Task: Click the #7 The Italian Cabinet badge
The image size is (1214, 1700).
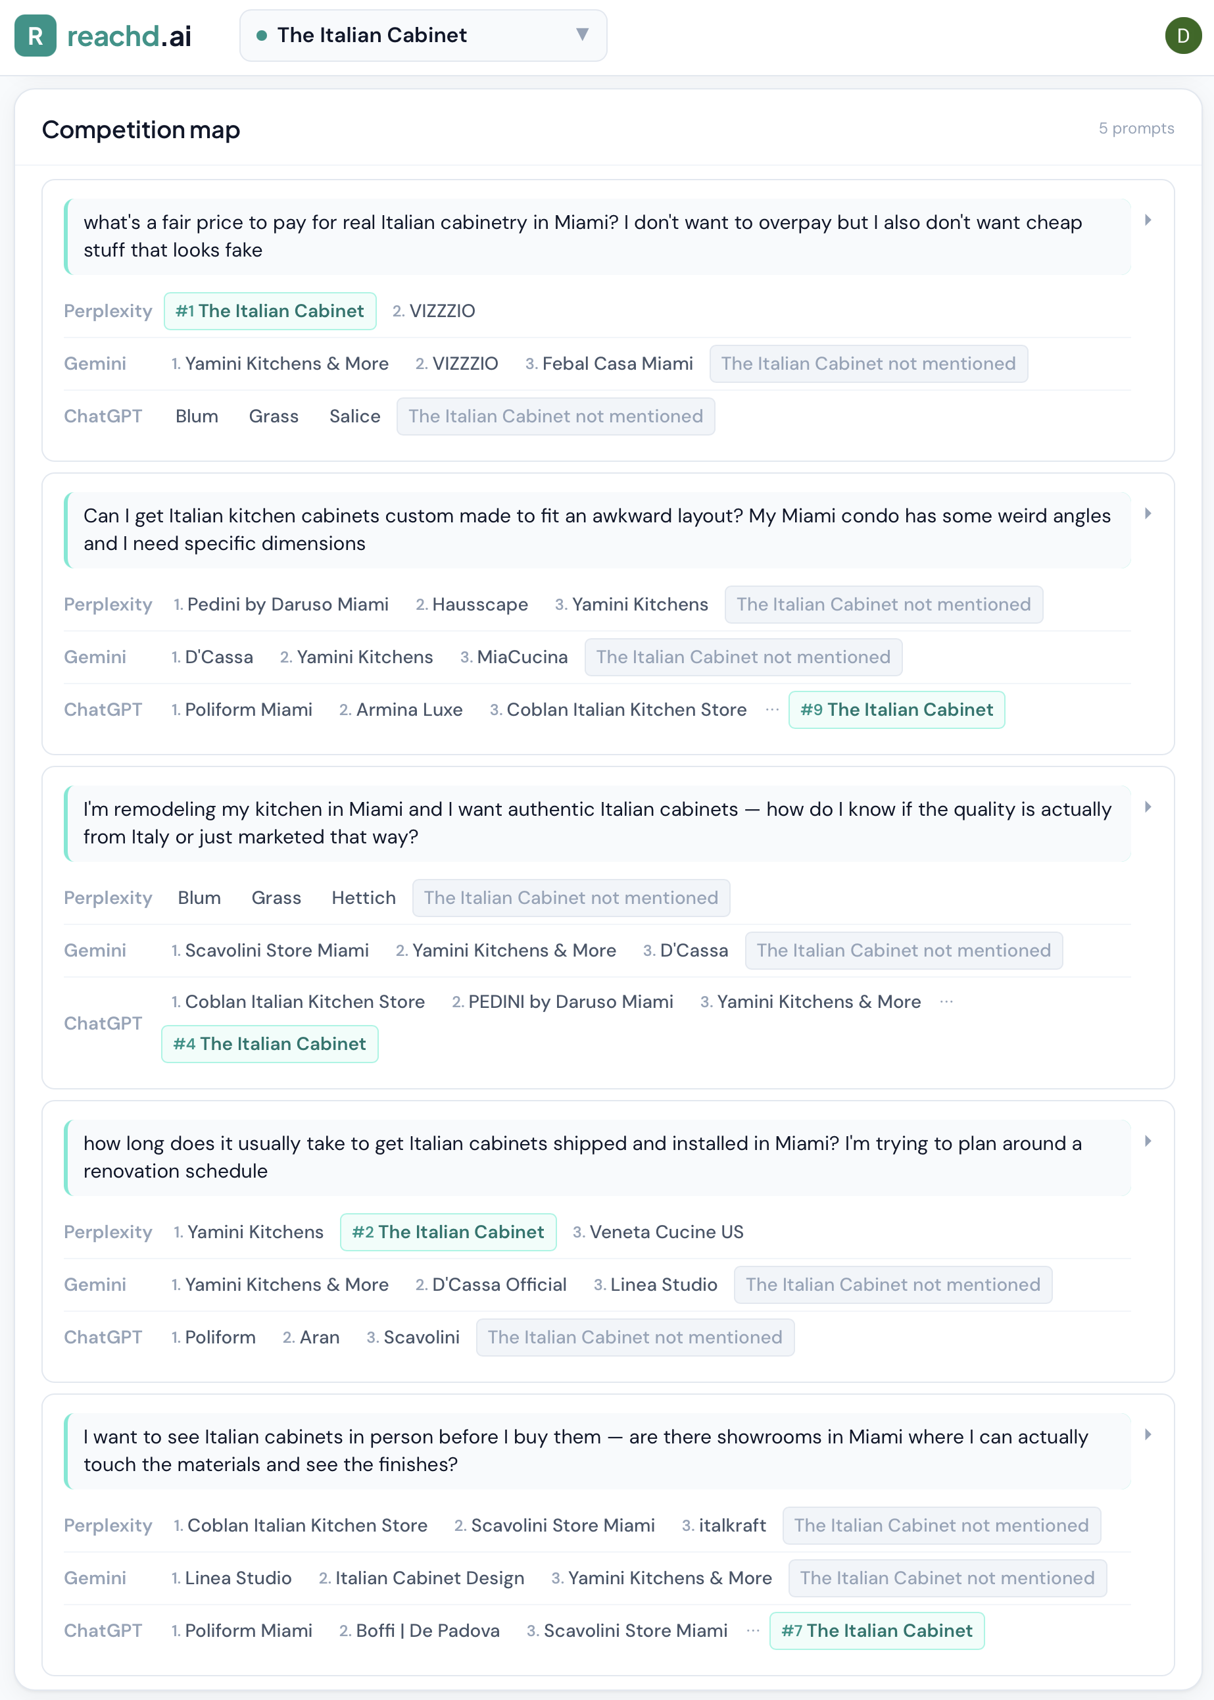Action: [x=876, y=1630]
